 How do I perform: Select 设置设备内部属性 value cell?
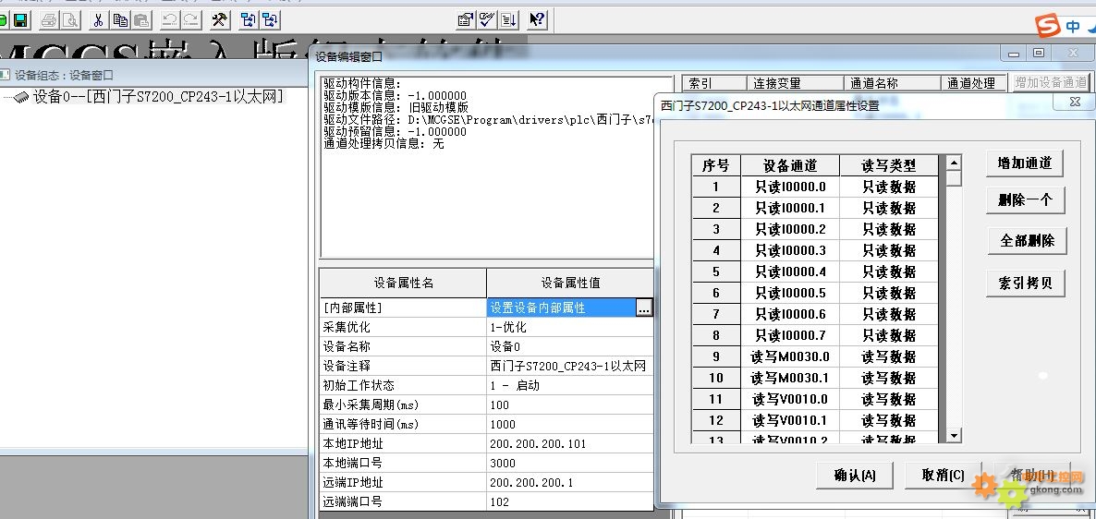tap(561, 308)
